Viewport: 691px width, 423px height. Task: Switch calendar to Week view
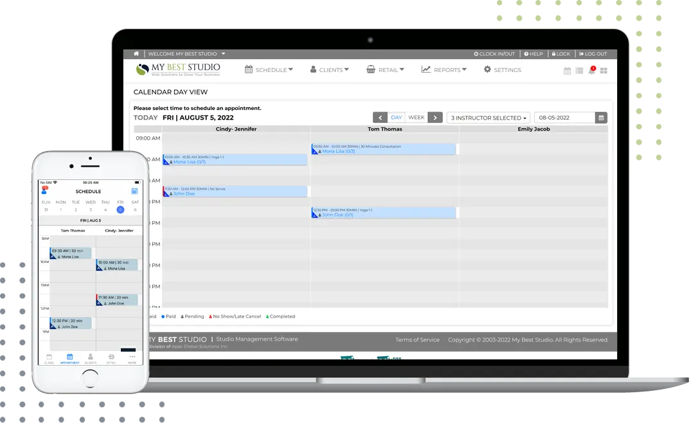417,118
